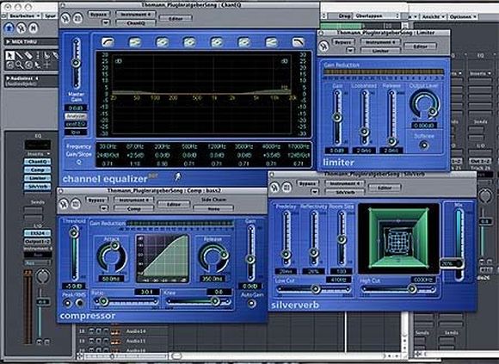Image resolution: width=499 pixels, height=364 pixels.
Task: Click the link icon in Silververb window header
Action: click(x=275, y=188)
